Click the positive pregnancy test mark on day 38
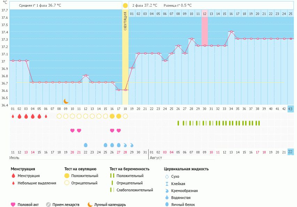The height and width of the screenshot is (207, 297). (258, 123)
